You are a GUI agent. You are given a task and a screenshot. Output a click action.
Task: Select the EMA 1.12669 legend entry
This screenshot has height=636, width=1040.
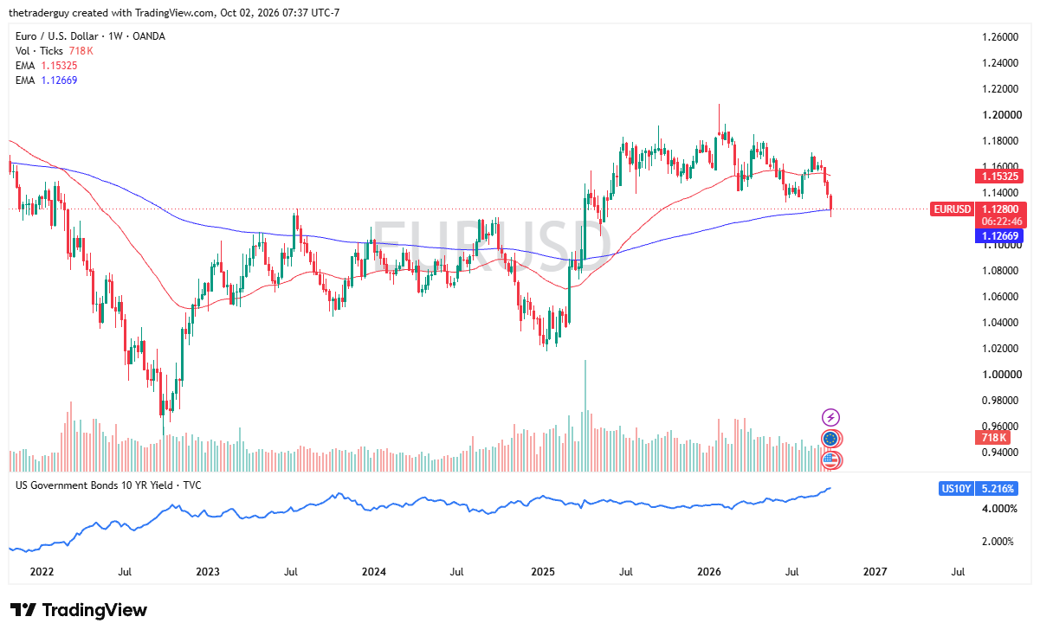47,80
